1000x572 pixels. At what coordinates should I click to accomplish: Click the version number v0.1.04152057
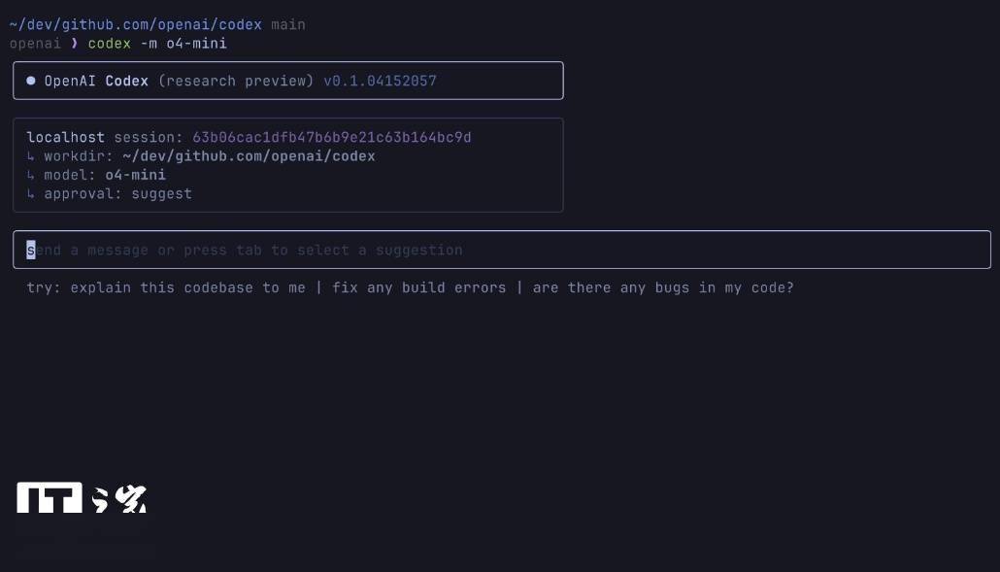point(381,81)
